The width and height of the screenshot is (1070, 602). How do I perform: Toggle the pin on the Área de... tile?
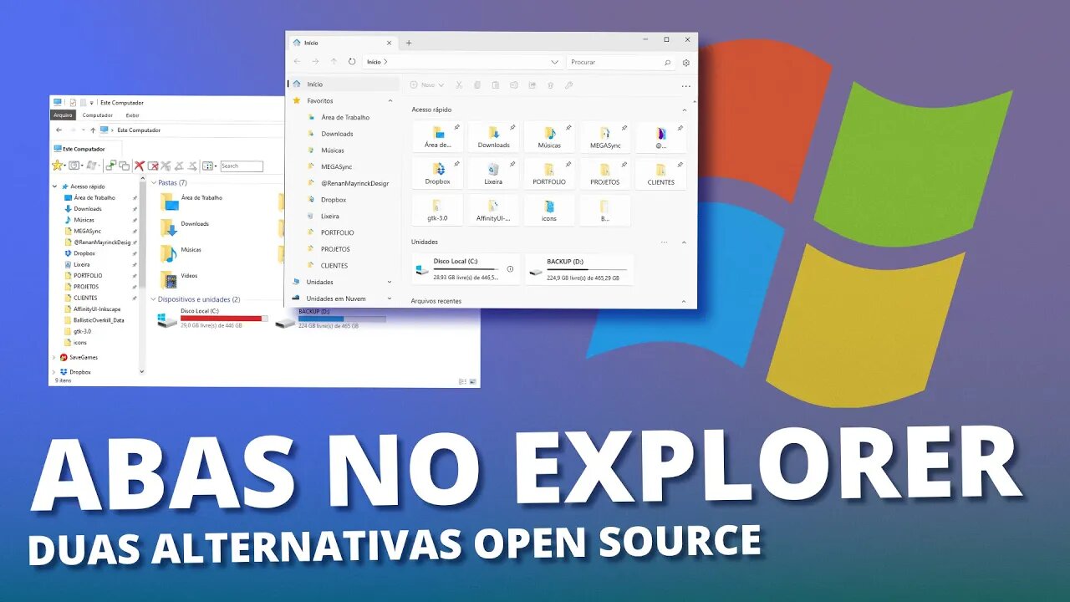(456, 128)
